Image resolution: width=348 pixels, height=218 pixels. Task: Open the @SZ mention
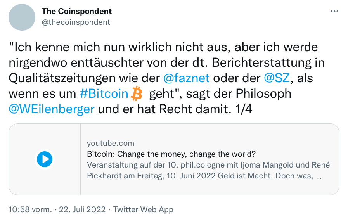277,78
